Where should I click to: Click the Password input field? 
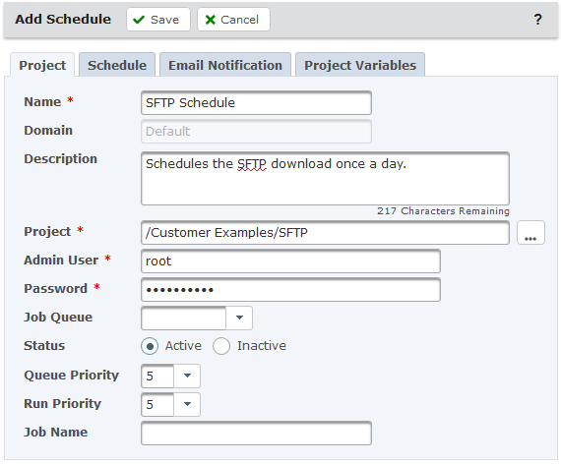tap(290, 290)
